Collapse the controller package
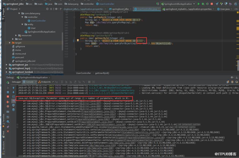This screenshot has height=158, width=239. coord(22,17)
